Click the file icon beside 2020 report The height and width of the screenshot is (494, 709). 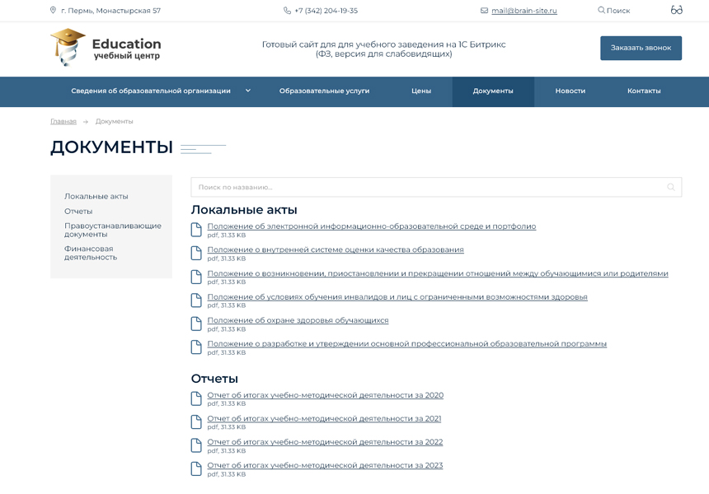coord(196,398)
